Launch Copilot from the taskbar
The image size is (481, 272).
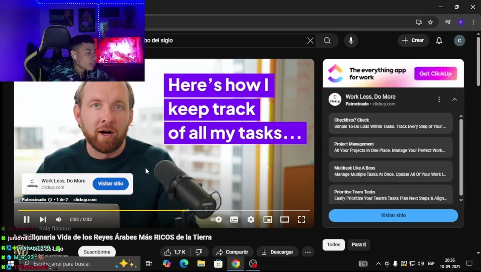coord(167,264)
